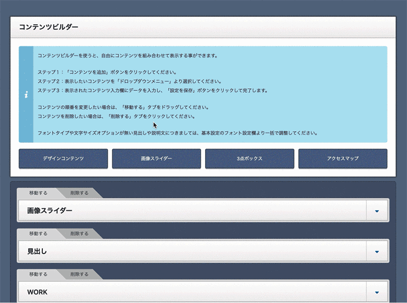This screenshot has height=303, width=407.
Task: Click the コンテンツの順番を変更したい場合 line
Action: click(x=123, y=107)
